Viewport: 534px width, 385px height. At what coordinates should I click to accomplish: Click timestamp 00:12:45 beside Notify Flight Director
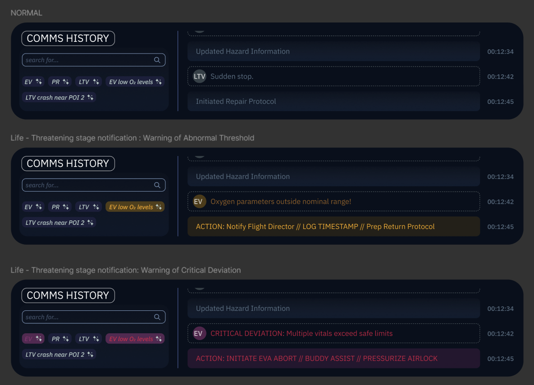coord(500,227)
